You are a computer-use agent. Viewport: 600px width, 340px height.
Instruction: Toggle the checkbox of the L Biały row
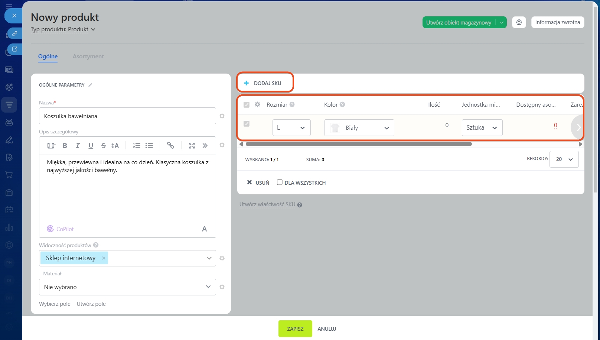[x=247, y=124]
